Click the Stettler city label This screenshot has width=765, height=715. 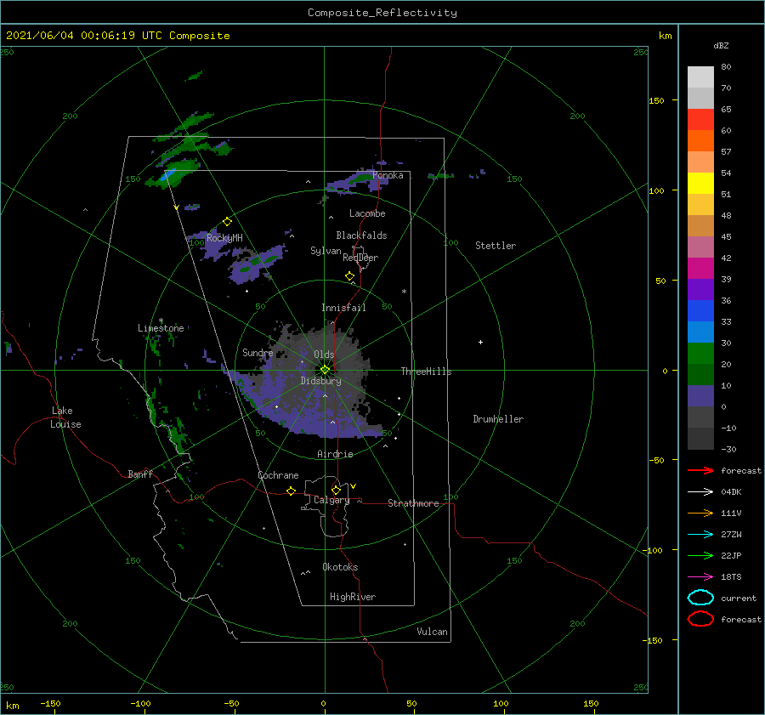496,246
